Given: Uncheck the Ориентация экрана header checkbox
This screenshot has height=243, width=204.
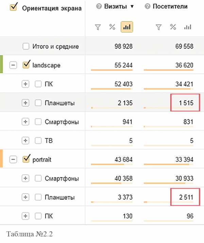Looking at the screenshot, I should coord(14,8).
